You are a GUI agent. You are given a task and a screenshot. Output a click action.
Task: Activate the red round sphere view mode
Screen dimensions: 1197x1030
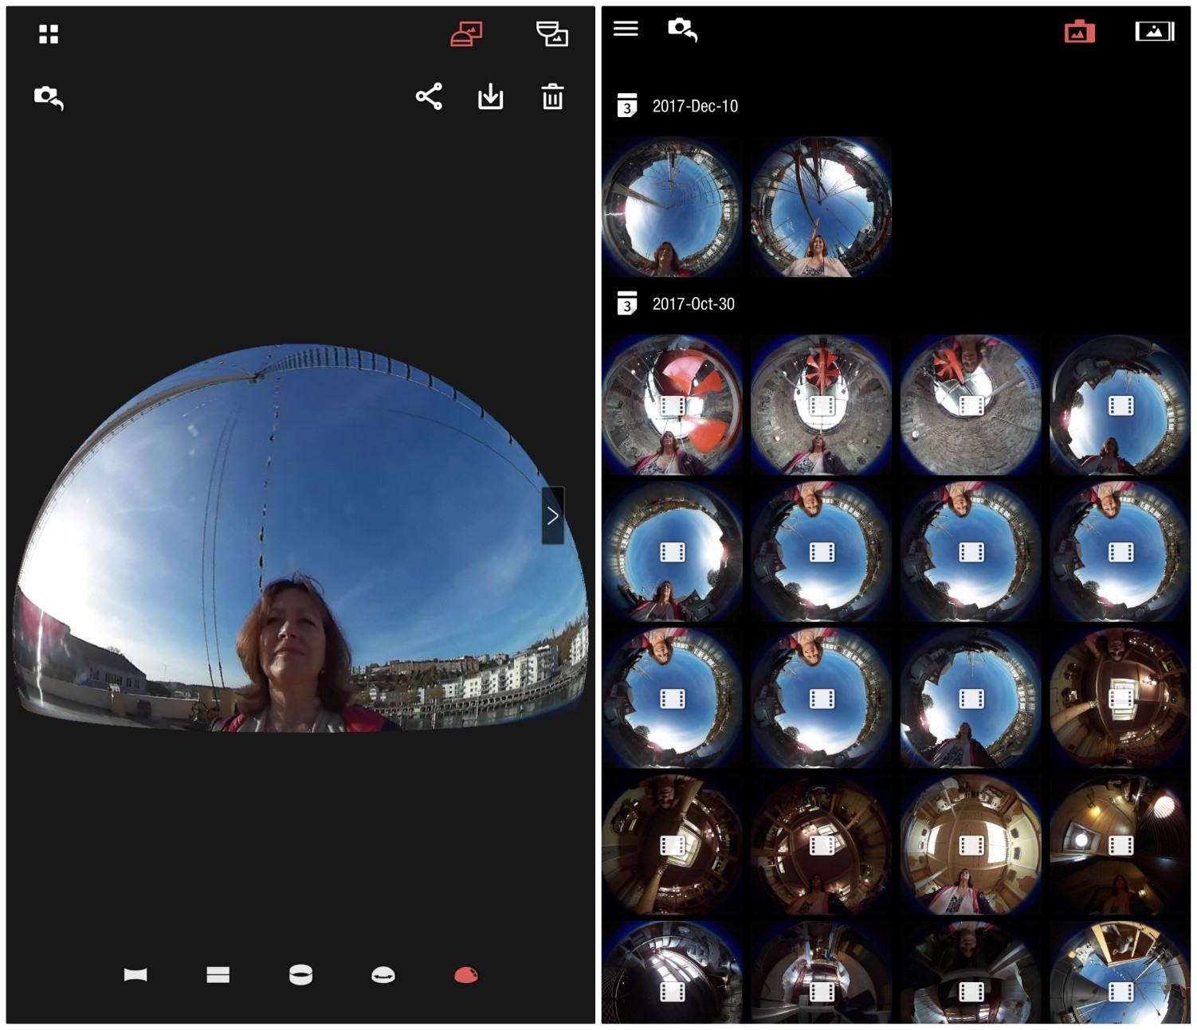pos(465,974)
